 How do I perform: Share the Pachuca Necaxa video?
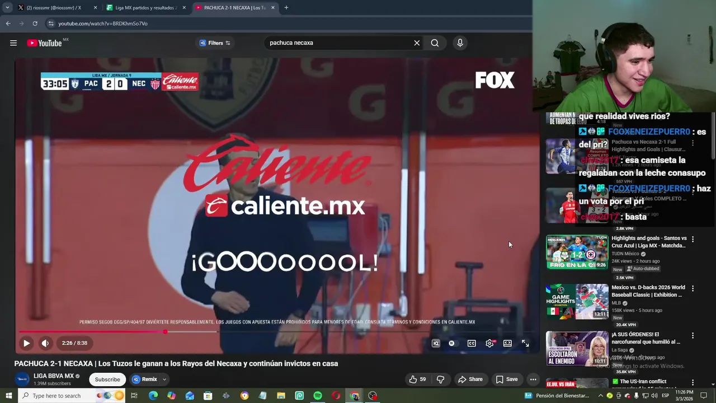pos(470,379)
